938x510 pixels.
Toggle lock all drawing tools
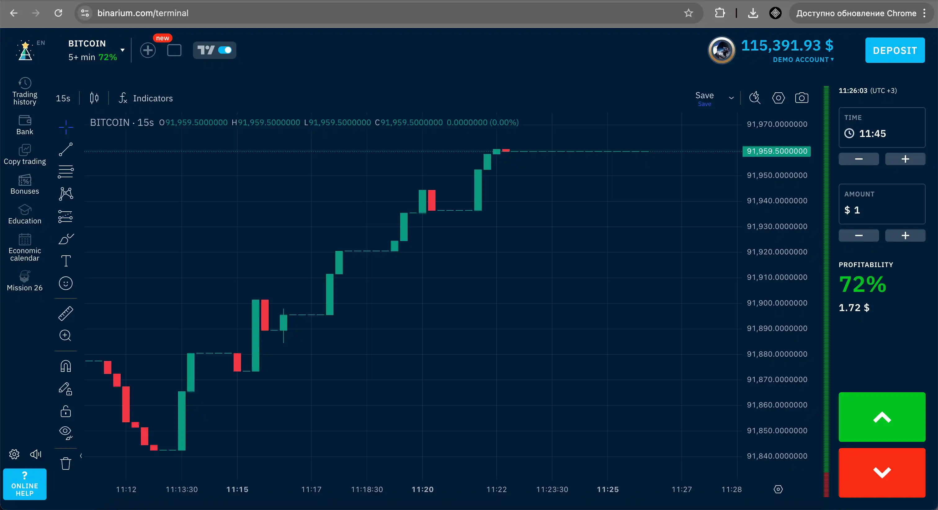(66, 411)
